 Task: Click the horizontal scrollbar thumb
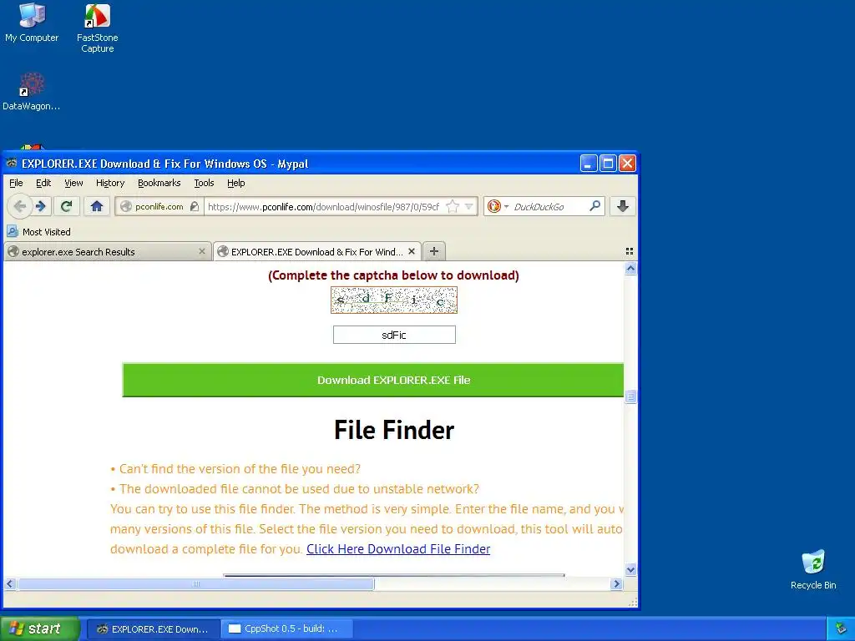(195, 583)
